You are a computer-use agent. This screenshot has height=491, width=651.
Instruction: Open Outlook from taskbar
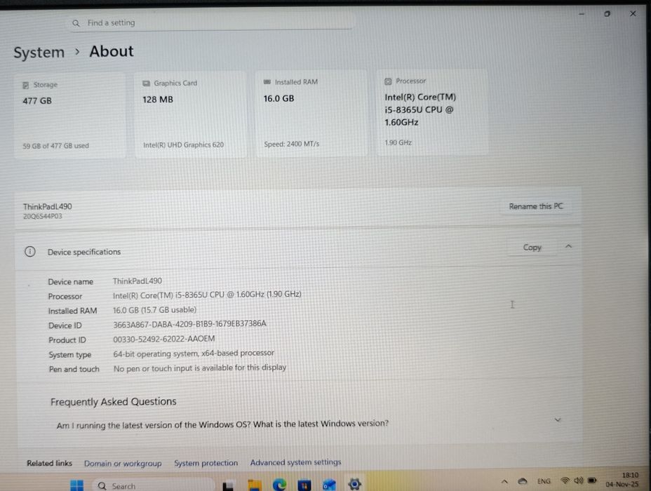329,485
